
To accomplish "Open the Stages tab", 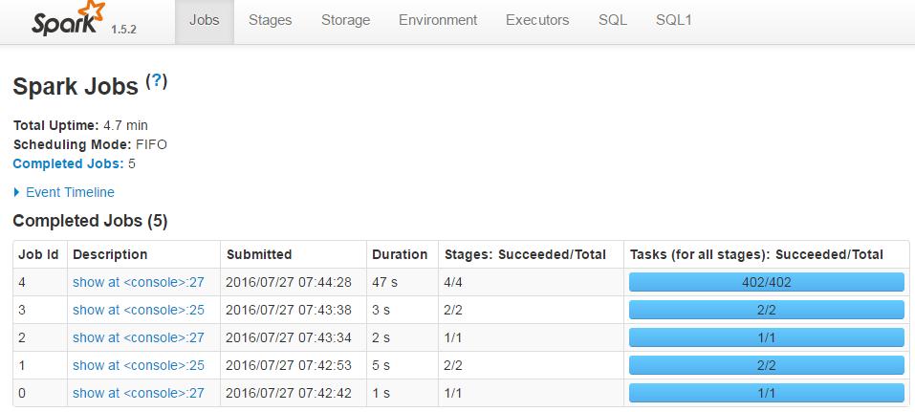I will point(270,20).
